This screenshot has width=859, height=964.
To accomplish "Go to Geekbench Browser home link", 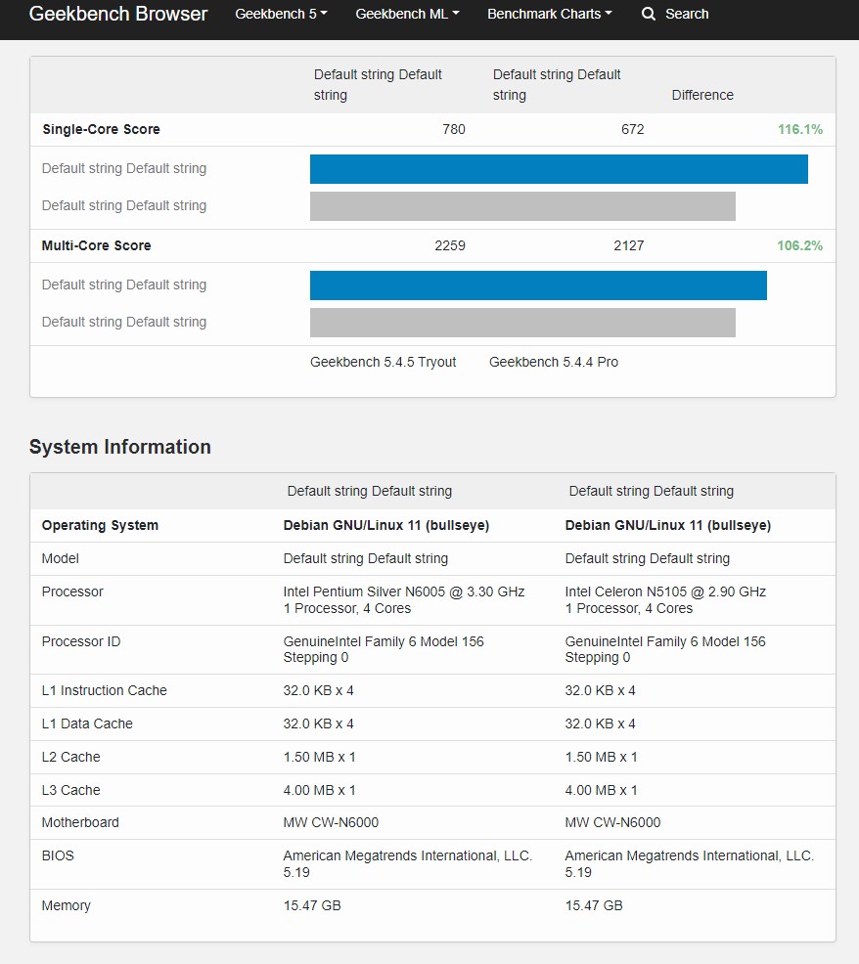I will (118, 14).
